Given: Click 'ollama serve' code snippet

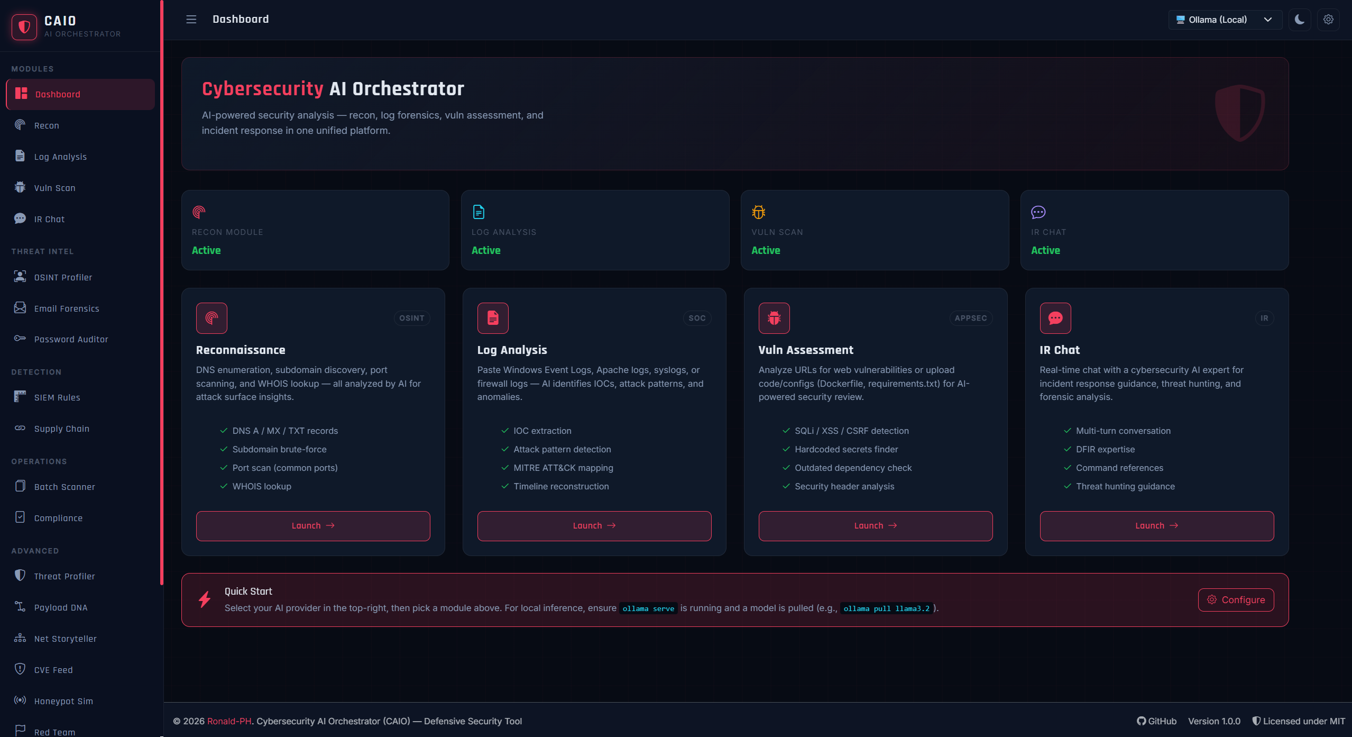Looking at the screenshot, I should coord(648,608).
